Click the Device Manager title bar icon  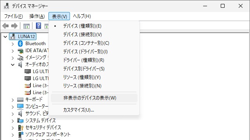click(x=7, y=6)
